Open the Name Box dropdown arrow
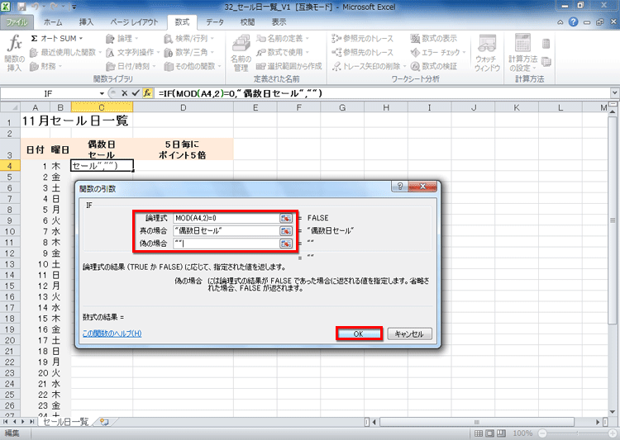This screenshot has height=440, width=620. coord(102,93)
